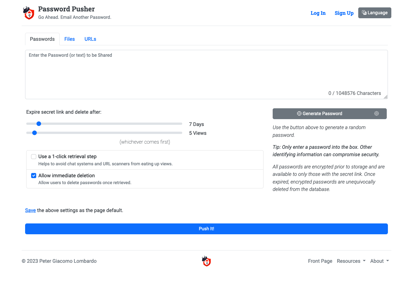Image resolution: width=413 pixels, height=283 pixels.
Task: Expand the Resources dropdown in footer
Action: 351,261
